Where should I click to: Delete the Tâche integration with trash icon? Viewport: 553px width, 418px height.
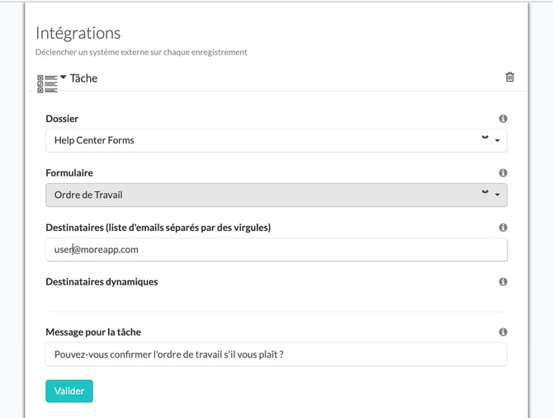click(x=509, y=77)
